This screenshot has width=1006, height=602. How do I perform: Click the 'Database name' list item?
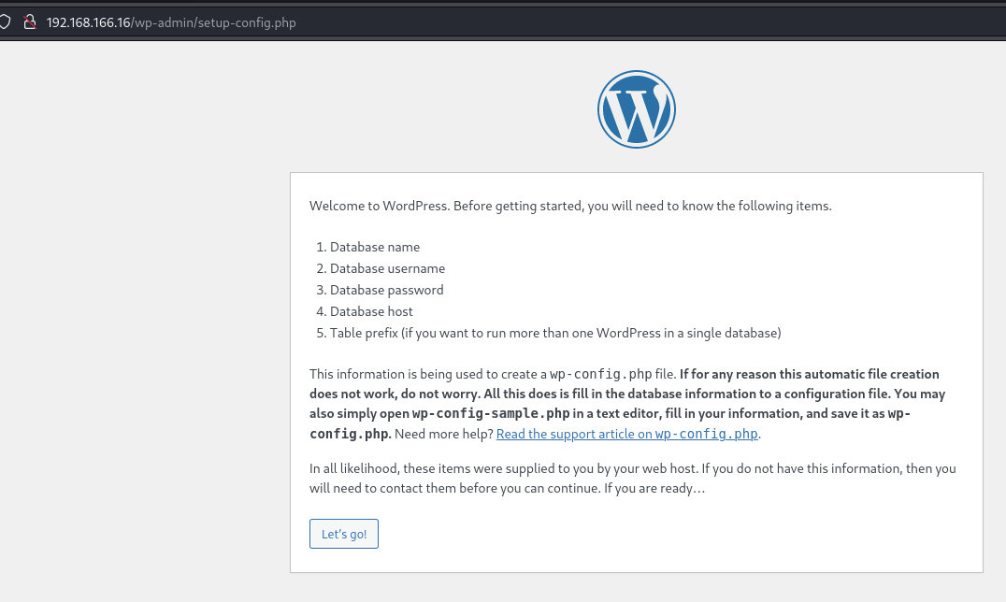point(374,247)
